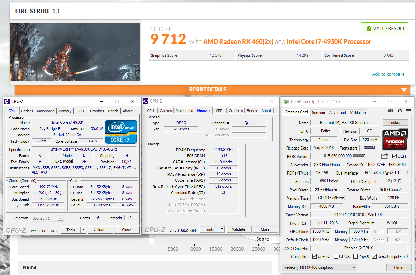
Task: Click the Fire Strike benchmark thumbnail image
Action: (x=75, y=52)
